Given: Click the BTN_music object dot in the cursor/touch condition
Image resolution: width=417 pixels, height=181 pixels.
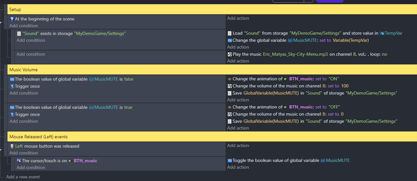Looking at the screenshot, I should pyautogui.click(x=70, y=161).
